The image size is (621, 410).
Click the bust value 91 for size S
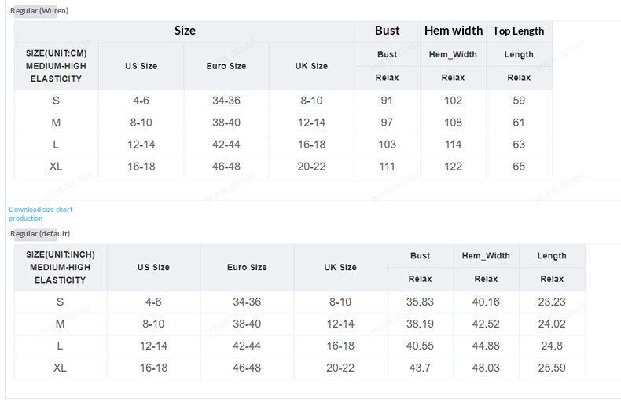[x=387, y=101]
